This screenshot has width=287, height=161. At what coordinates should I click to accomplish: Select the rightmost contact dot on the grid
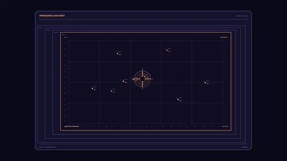pyautogui.click(x=205, y=83)
